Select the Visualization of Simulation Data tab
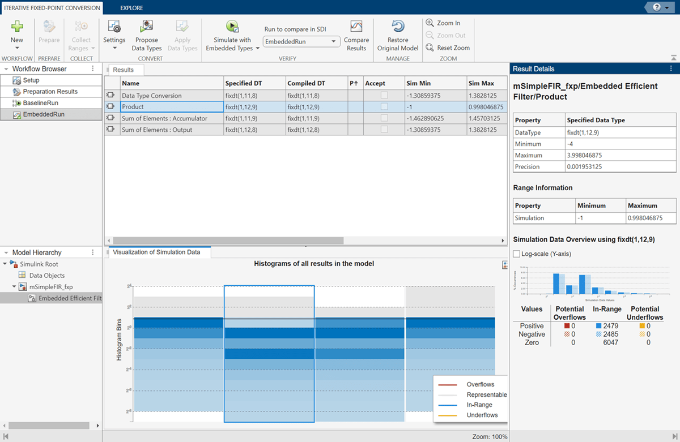The image size is (680, 442). 156,252
